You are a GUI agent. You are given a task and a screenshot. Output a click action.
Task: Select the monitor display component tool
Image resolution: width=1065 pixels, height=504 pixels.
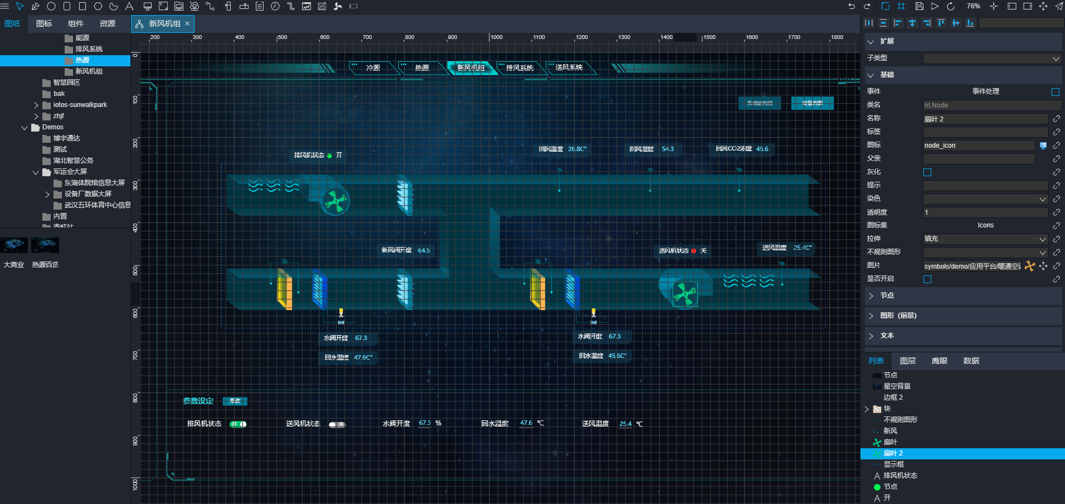point(148,6)
